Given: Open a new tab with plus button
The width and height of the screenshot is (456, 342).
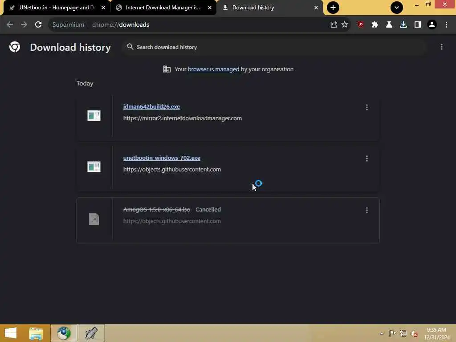Looking at the screenshot, I should [333, 8].
